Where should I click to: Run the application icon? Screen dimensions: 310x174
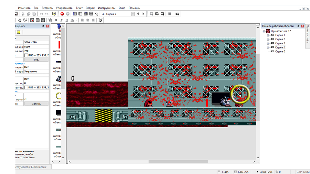point(157,14)
